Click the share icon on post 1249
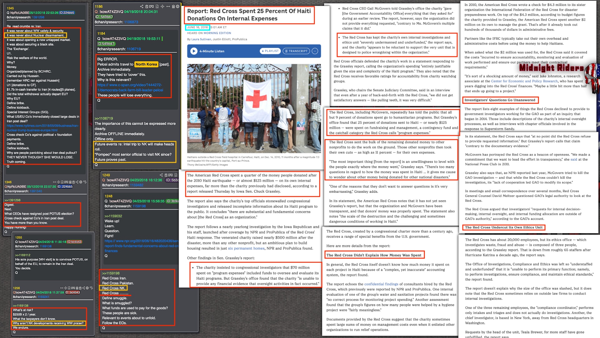This screenshot has height=338, width=600. [x=161, y=175]
